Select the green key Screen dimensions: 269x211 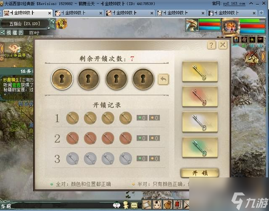200,148
